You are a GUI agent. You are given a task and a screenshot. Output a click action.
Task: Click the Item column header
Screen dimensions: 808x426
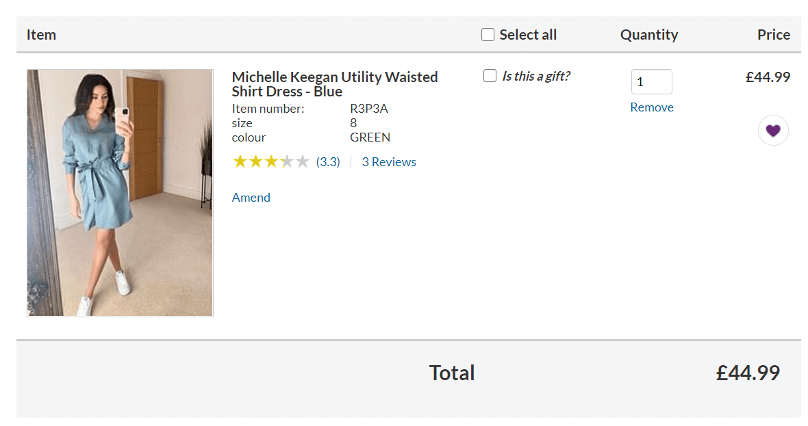(41, 34)
